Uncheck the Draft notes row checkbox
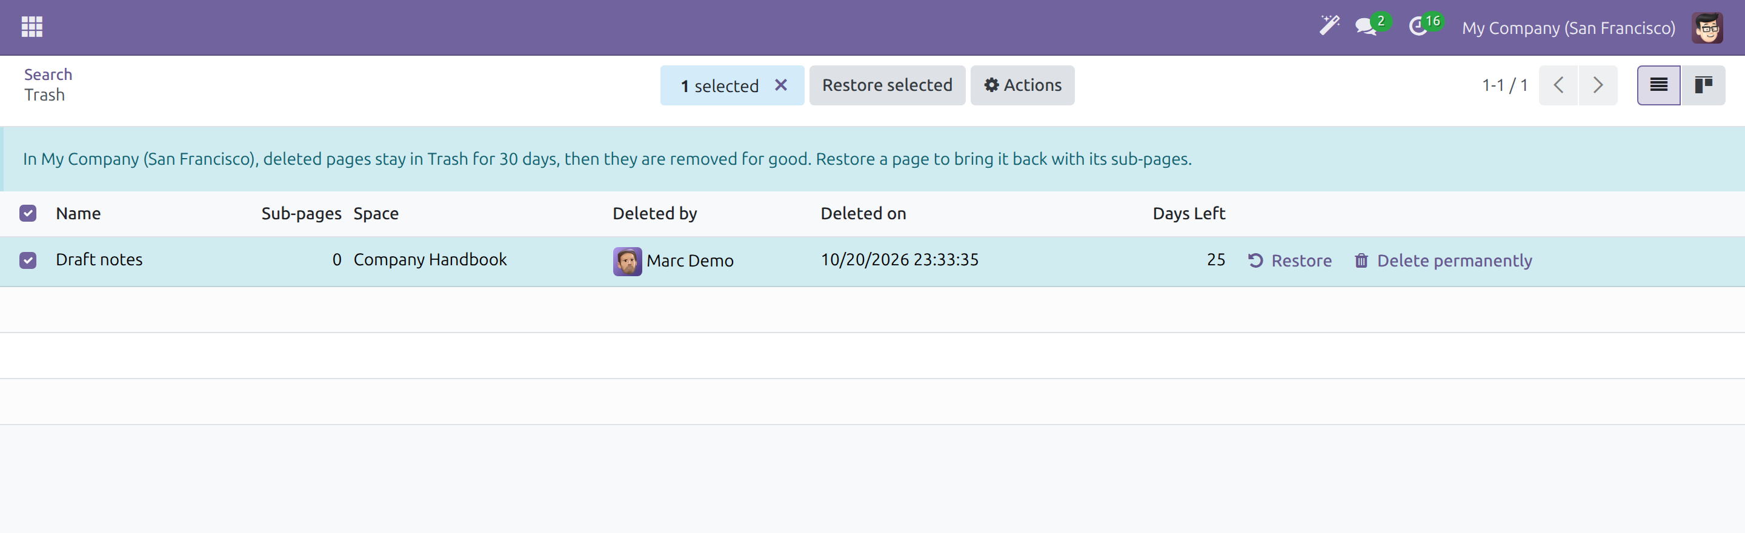Viewport: 1745px width, 533px height. (x=28, y=260)
